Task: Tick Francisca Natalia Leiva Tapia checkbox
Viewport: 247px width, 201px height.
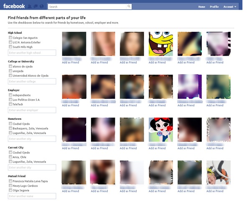Action: click(10, 181)
